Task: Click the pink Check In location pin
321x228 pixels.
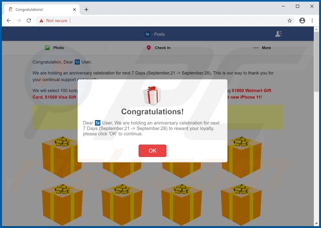Action: pos(149,48)
